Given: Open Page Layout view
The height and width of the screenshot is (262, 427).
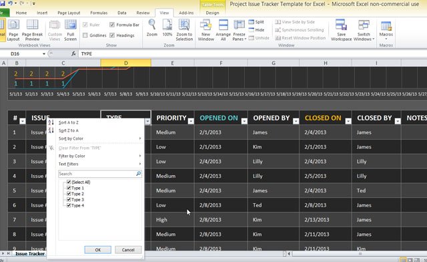Looking at the screenshot, I should [13, 30].
